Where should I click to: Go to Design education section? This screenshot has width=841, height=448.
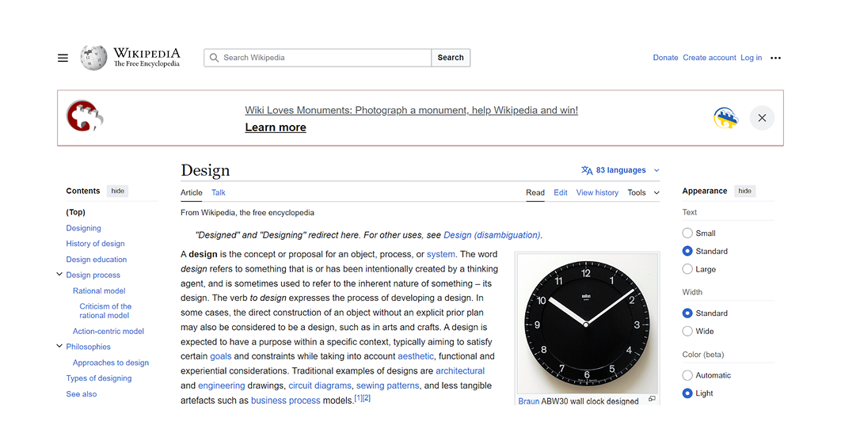pyautogui.click(x=96, y=260)
